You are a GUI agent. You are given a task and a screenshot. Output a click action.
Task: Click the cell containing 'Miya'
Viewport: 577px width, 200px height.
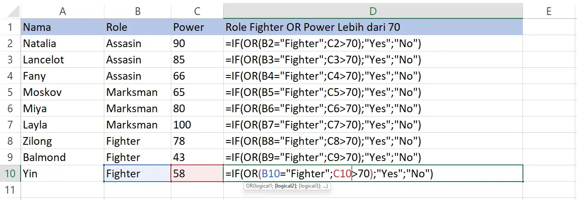[x=63, y=108]
